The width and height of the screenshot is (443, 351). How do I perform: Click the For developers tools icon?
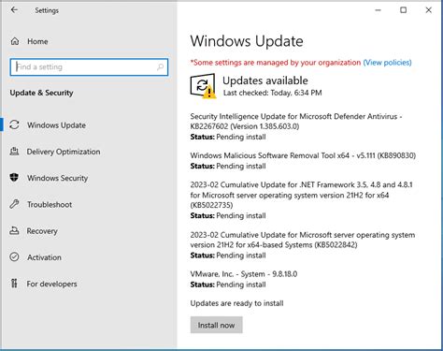coord(14,284)
